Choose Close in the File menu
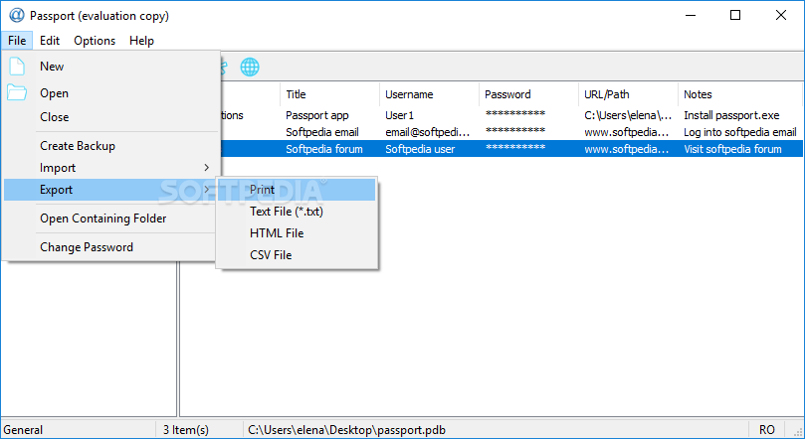The width and height of the screenshot is (805, 439). (55, 117)
